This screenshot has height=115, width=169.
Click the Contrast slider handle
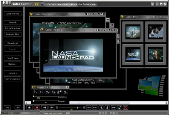pos(33,101)
